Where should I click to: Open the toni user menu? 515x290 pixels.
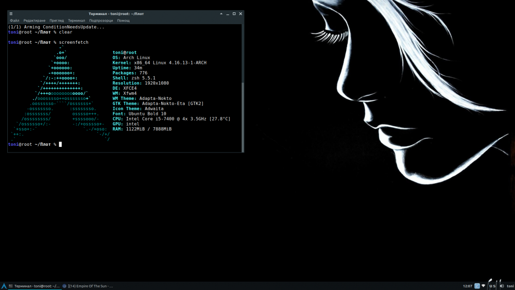pyautogui.click(x=510, y=286)
